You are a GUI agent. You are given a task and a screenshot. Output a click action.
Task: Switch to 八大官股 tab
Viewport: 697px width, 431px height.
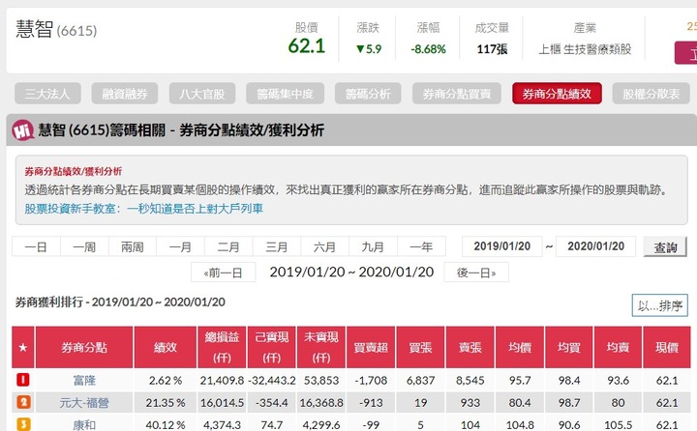[202, 94]
